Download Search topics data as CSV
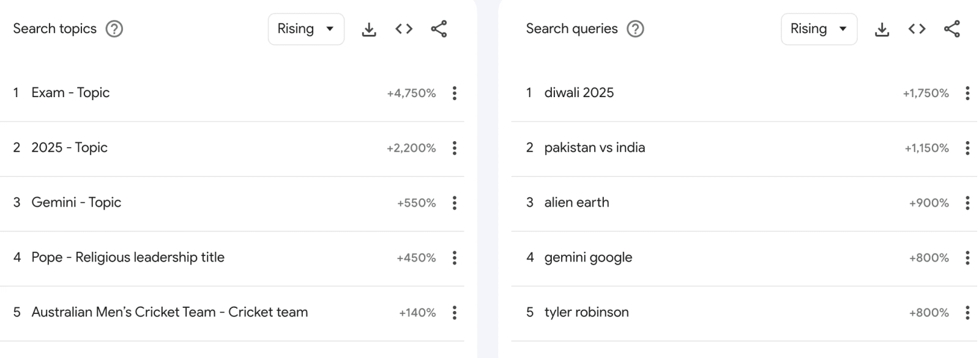Viewport: 979px width, 358px height. [369, 29]
